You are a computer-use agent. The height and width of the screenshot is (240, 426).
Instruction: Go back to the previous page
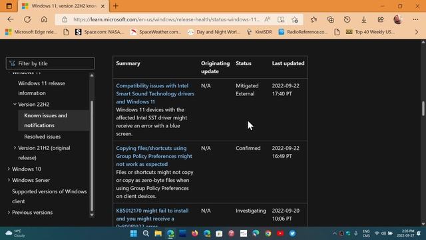point(11,19)
